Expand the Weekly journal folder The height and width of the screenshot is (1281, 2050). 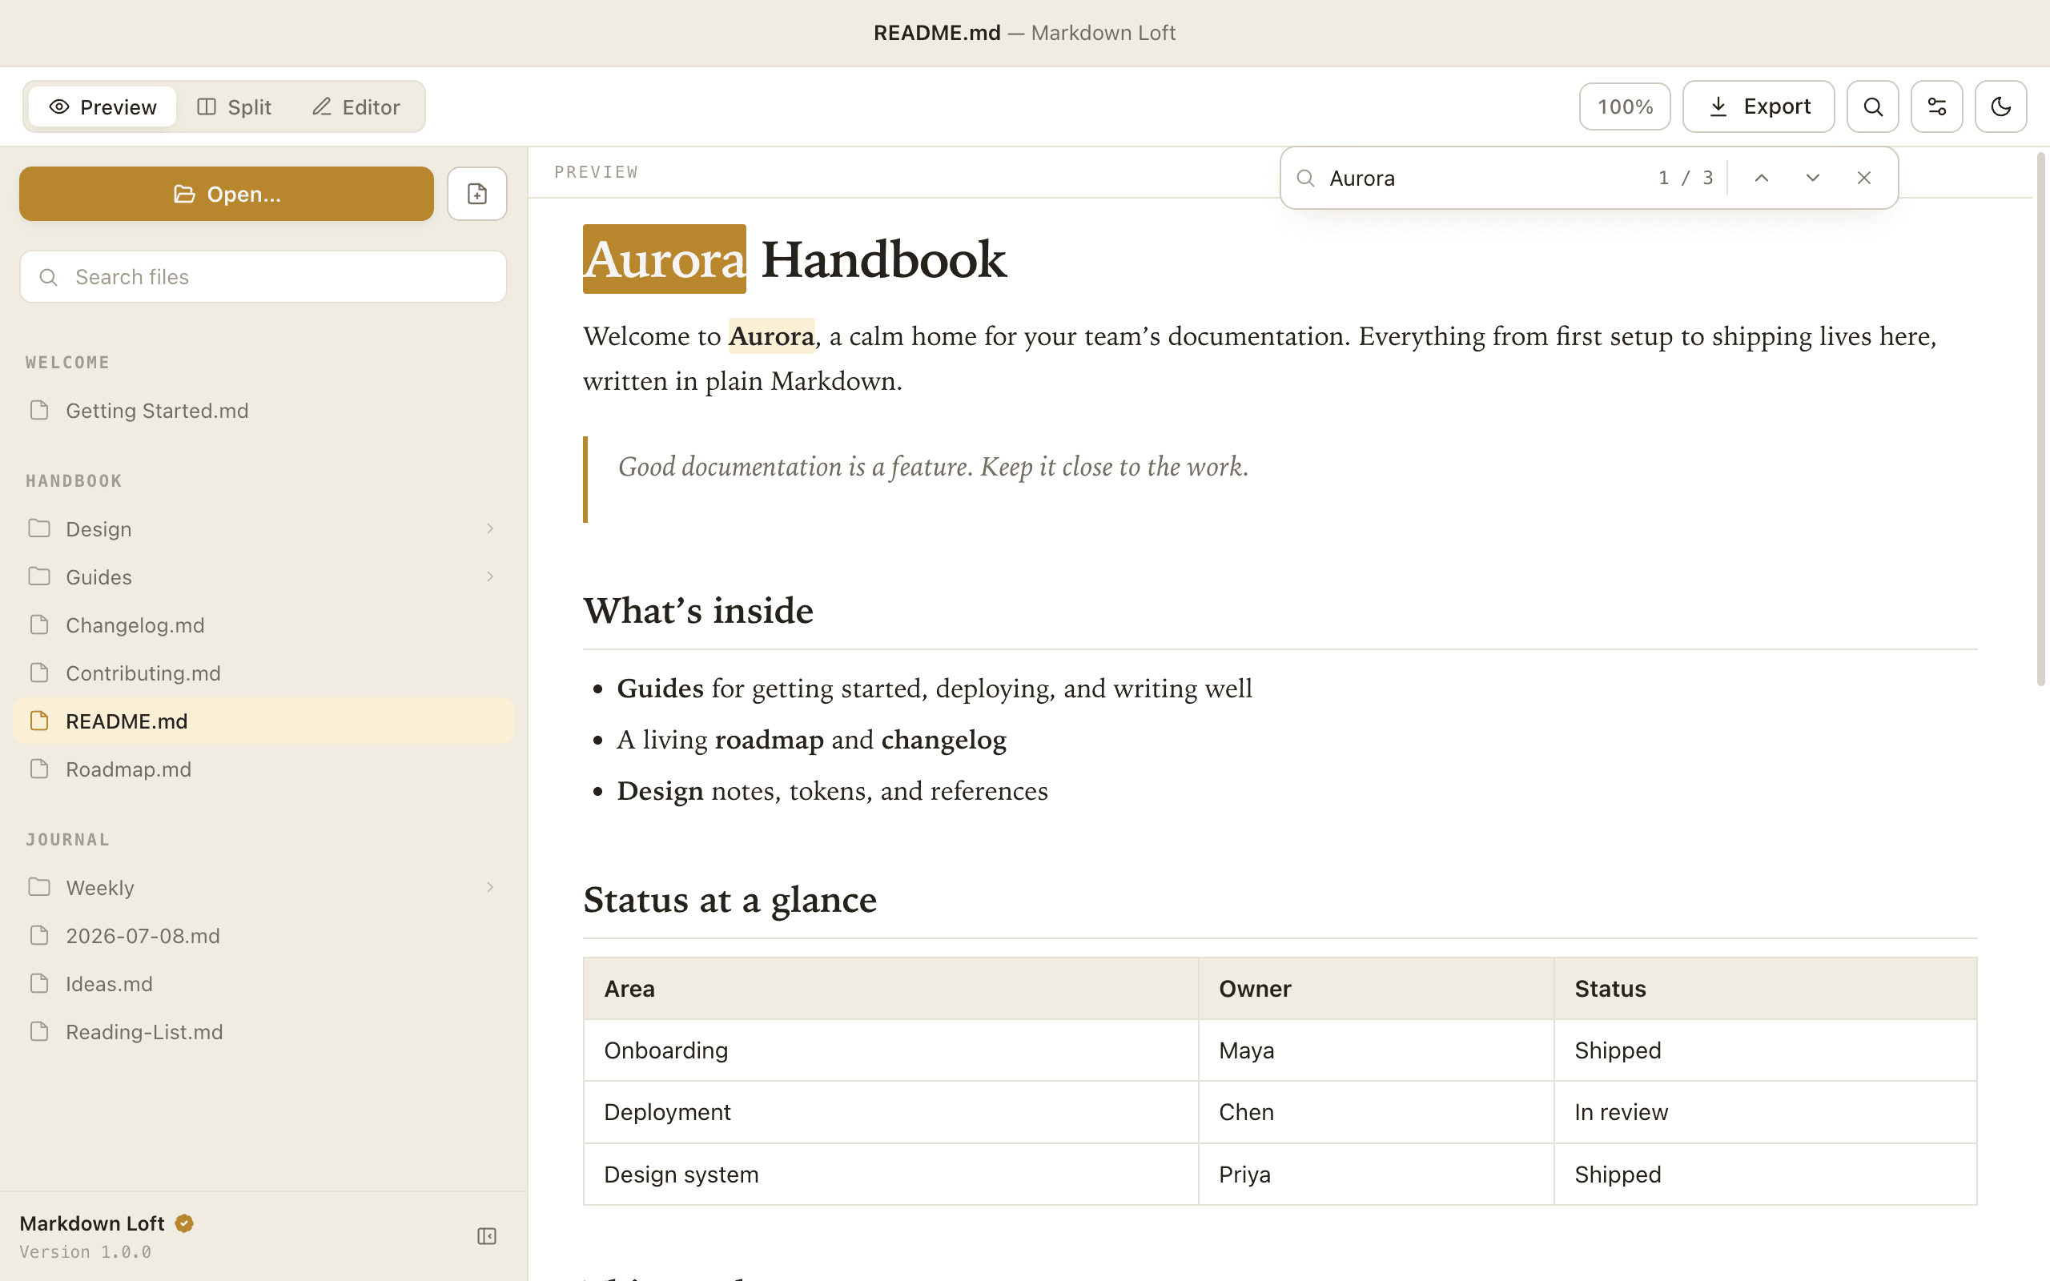(263, 887)
